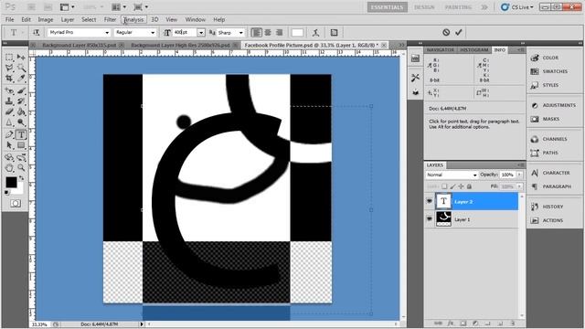Select the 3D Object Rotate tool

coord(9,157)
